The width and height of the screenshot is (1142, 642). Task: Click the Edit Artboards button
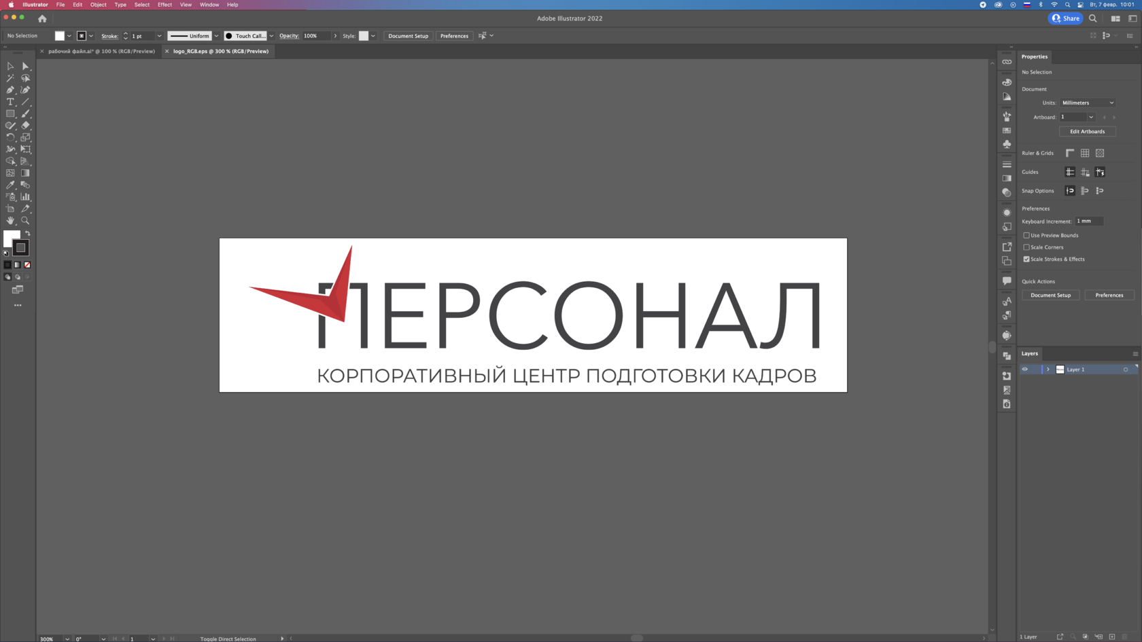[1087, 132]
